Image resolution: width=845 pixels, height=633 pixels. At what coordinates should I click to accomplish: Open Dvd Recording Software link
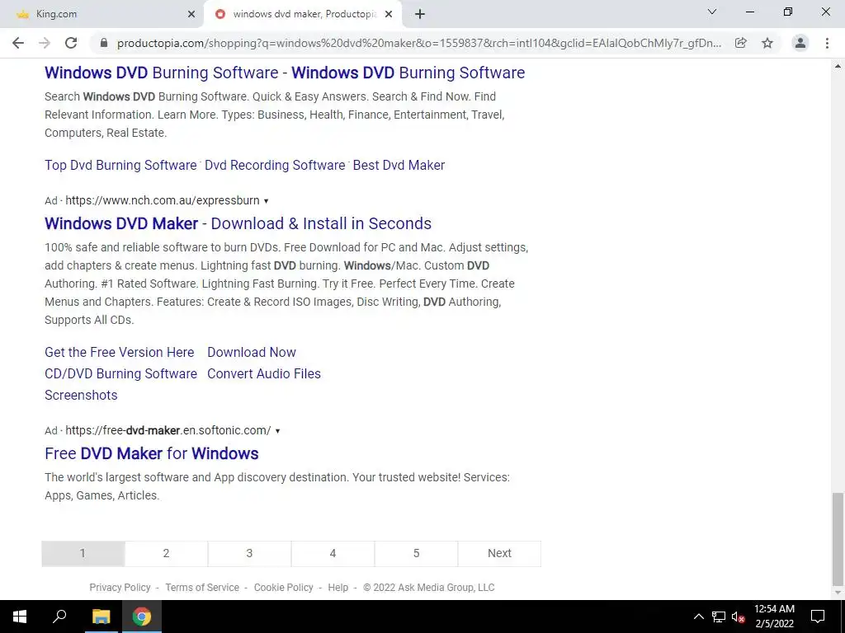(275, 165)
